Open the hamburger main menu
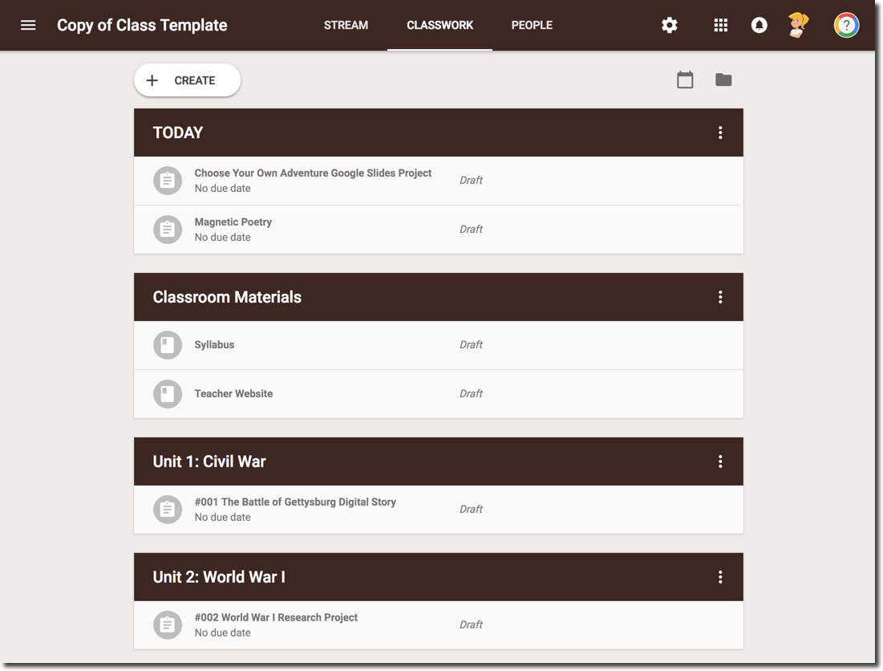The height and width of the screenshot is (671, 883). (28, 26)
